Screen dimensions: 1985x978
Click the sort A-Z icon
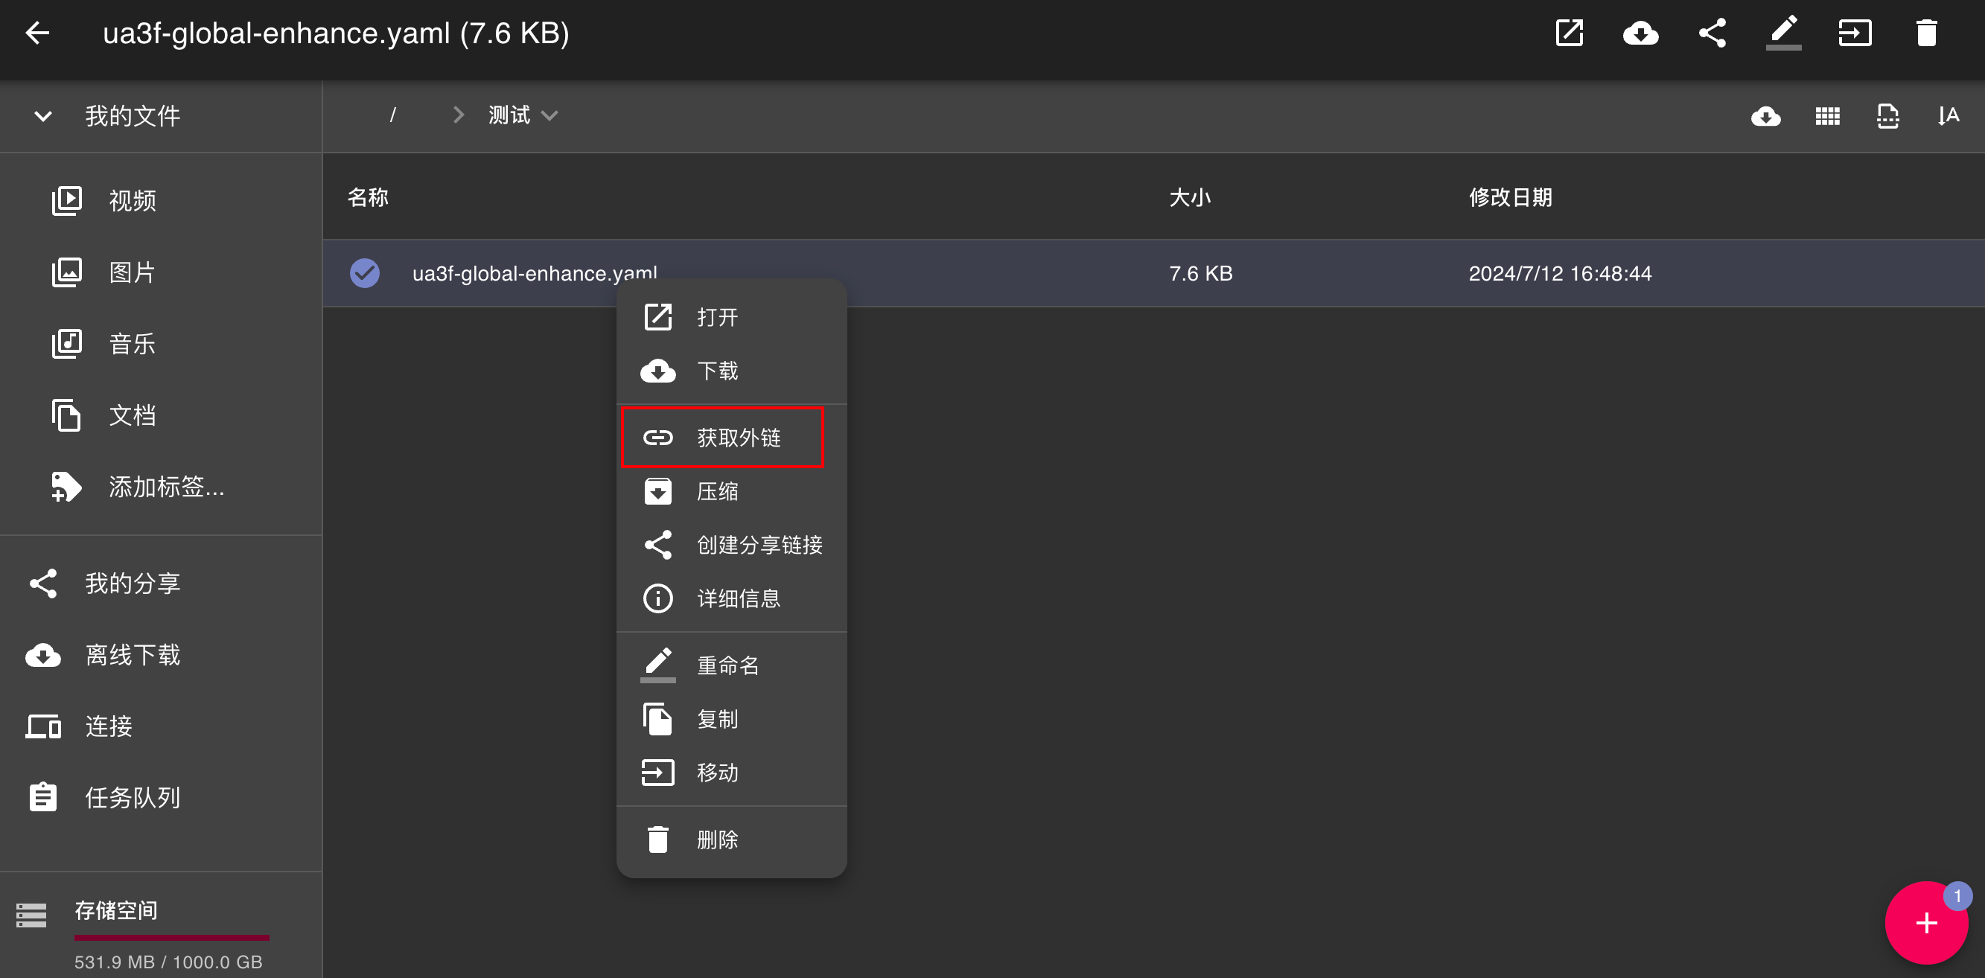tap(1948, 116)
